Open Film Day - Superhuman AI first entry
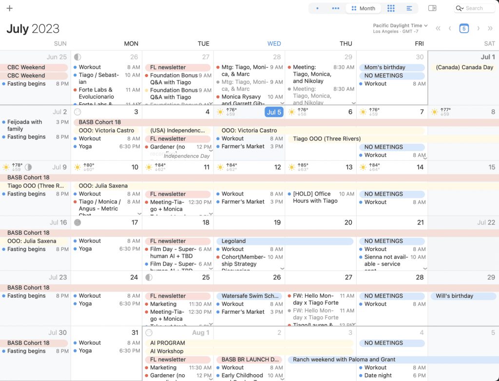 point(178,253)
